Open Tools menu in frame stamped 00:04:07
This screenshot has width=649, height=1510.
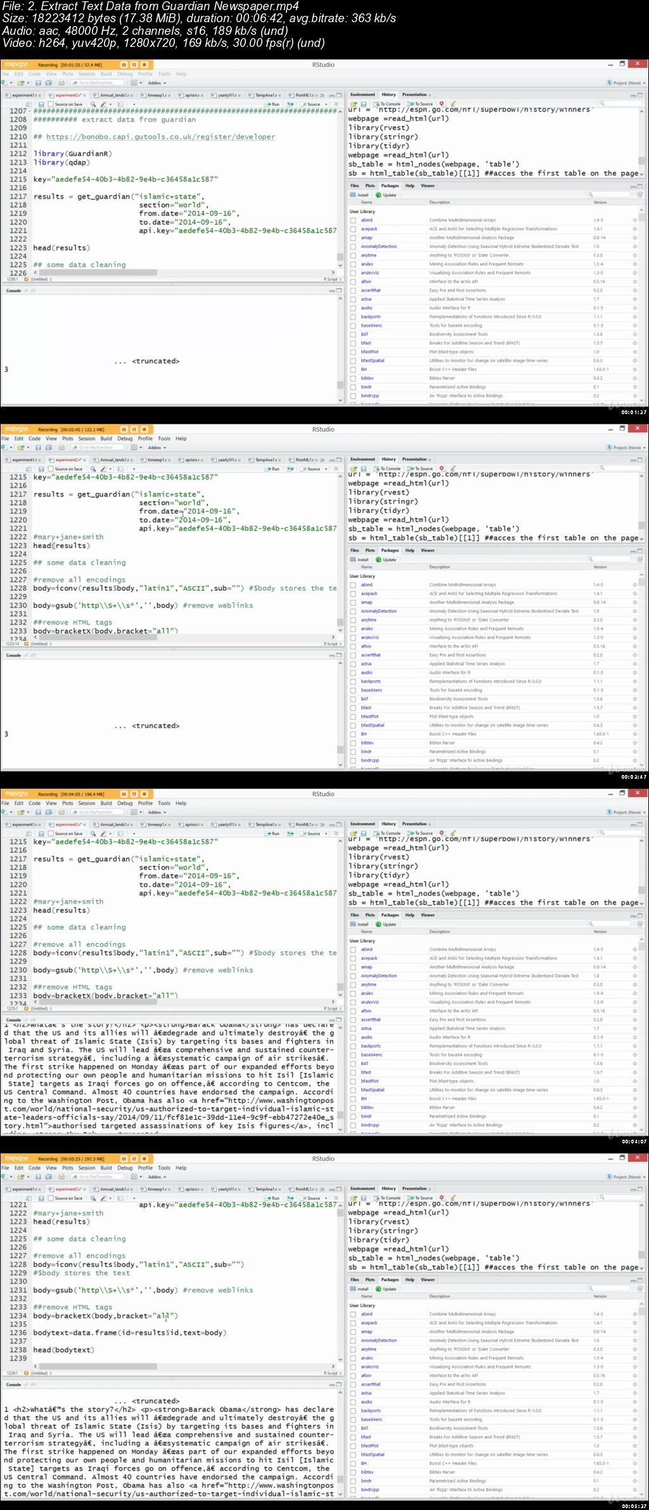pyautogui.click(x=164, y=803)
